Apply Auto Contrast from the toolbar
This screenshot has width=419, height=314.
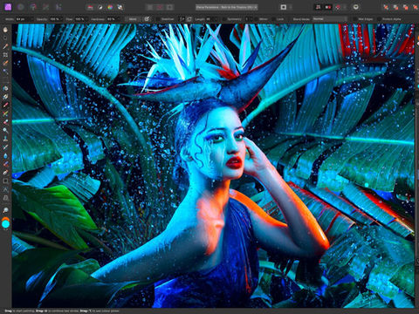pyautogui.click(x=100, y=7)
